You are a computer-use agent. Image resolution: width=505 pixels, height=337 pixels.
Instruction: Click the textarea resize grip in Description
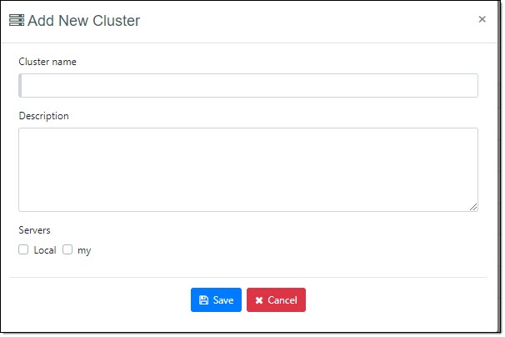472,206
